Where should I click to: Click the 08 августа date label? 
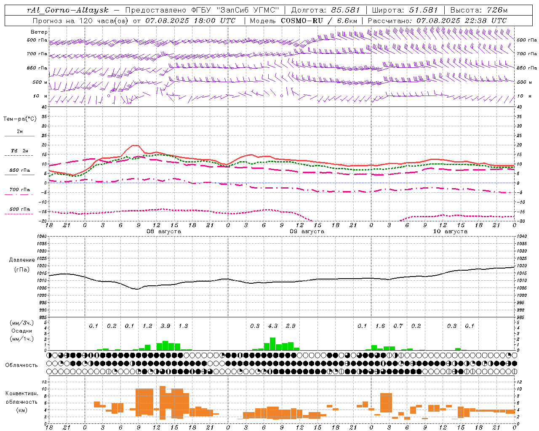(x=164, y=231)
